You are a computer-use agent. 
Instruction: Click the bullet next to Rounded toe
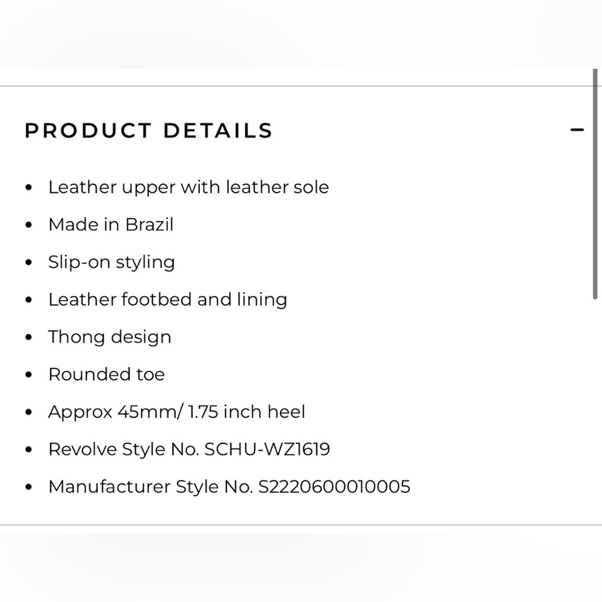coord(28,374)
